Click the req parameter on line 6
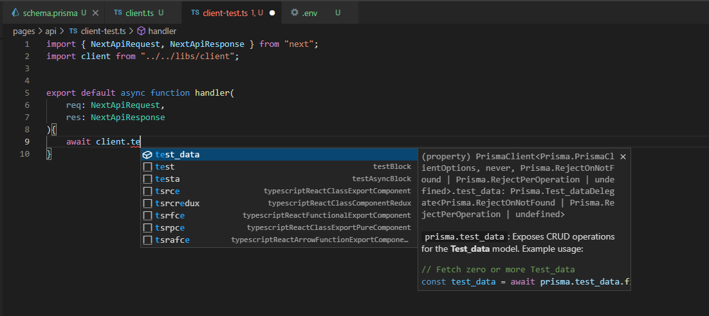709x316 pixels. tap(73, 105)
